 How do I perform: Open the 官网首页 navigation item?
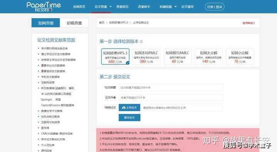[x=79, y=7]
